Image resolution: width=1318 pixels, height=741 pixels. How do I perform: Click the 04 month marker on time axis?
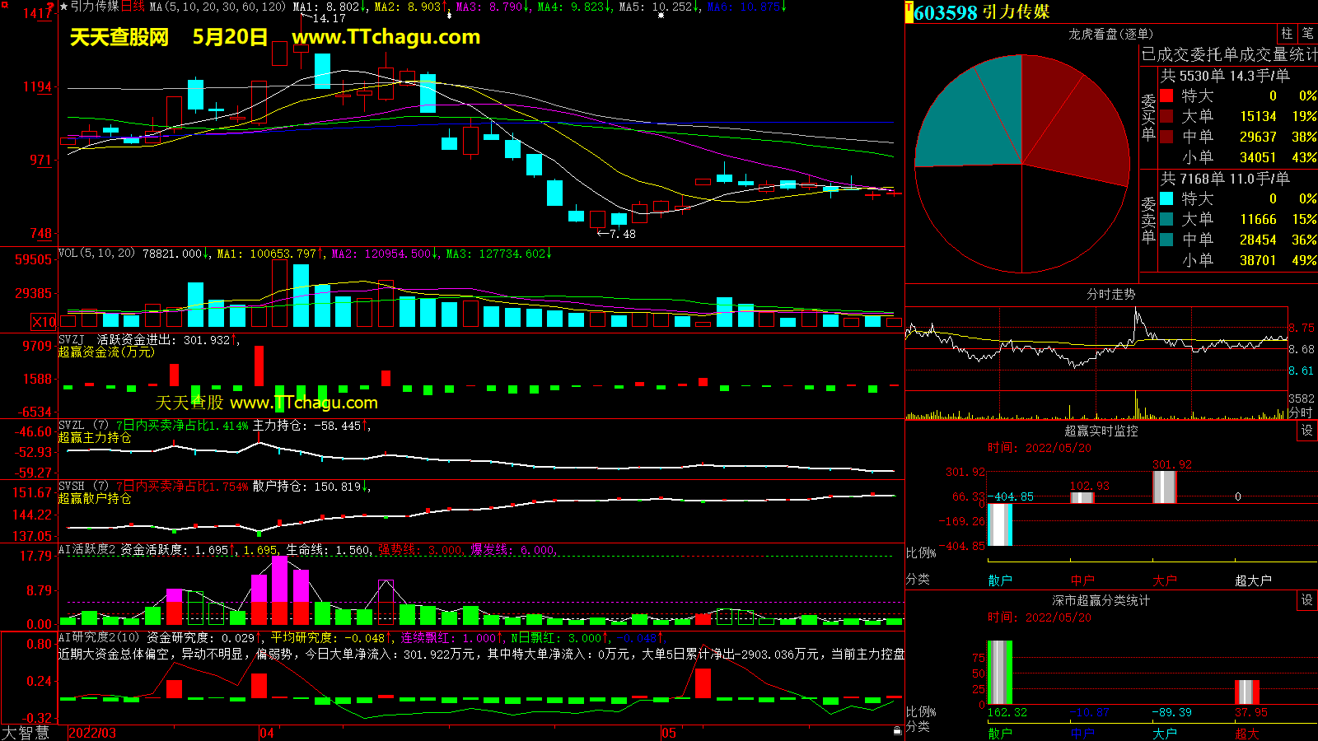pyautogui.click(x=266, y=733)
